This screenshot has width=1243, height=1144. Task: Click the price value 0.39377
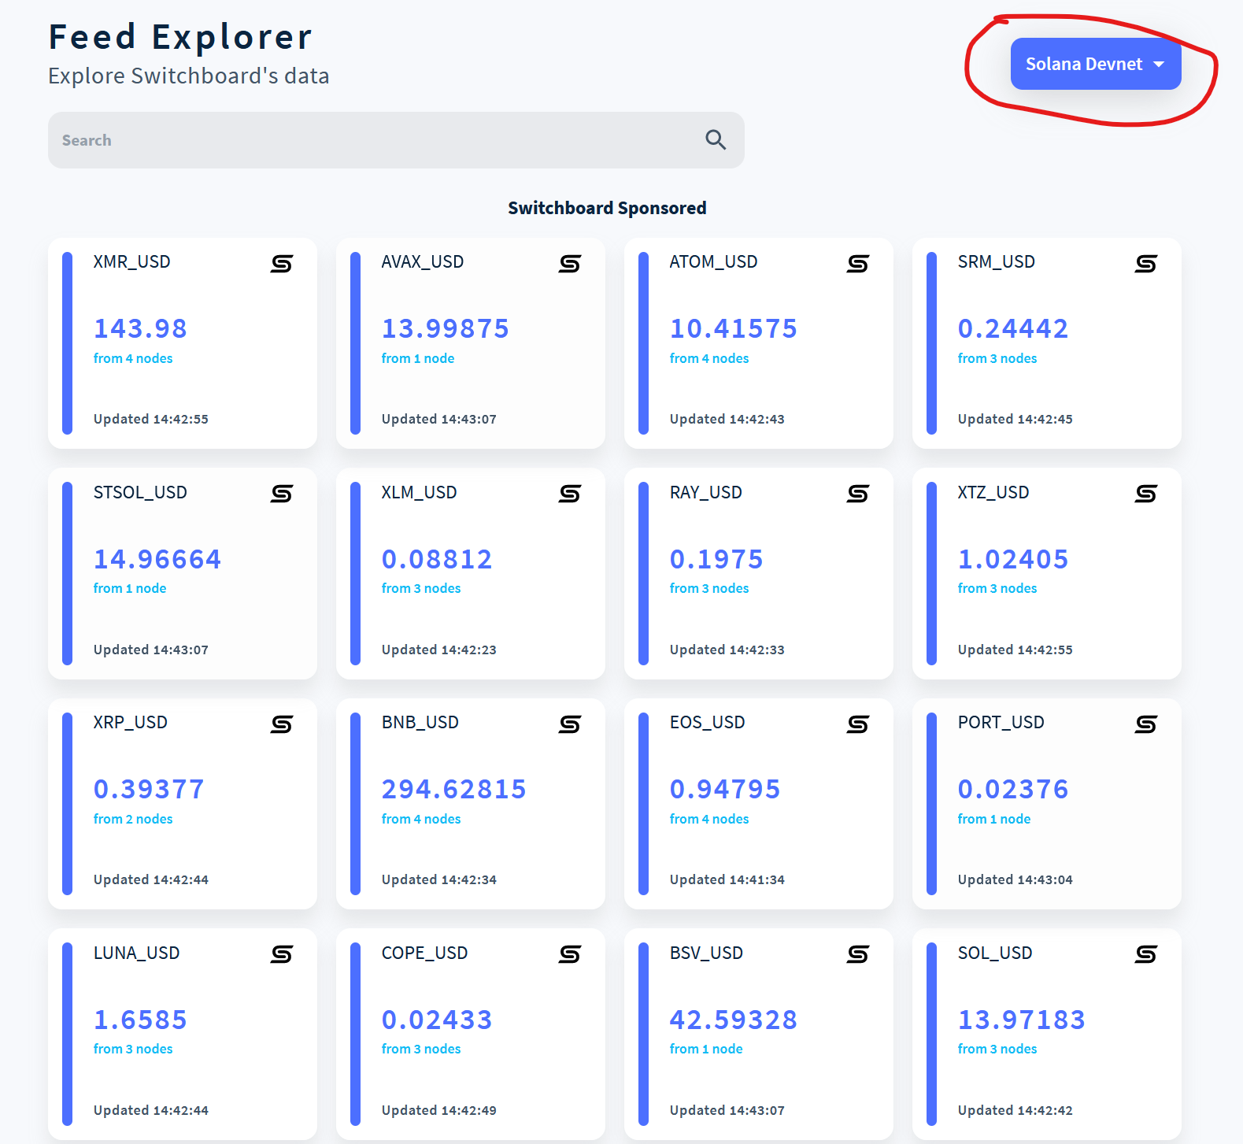(149, 789)
